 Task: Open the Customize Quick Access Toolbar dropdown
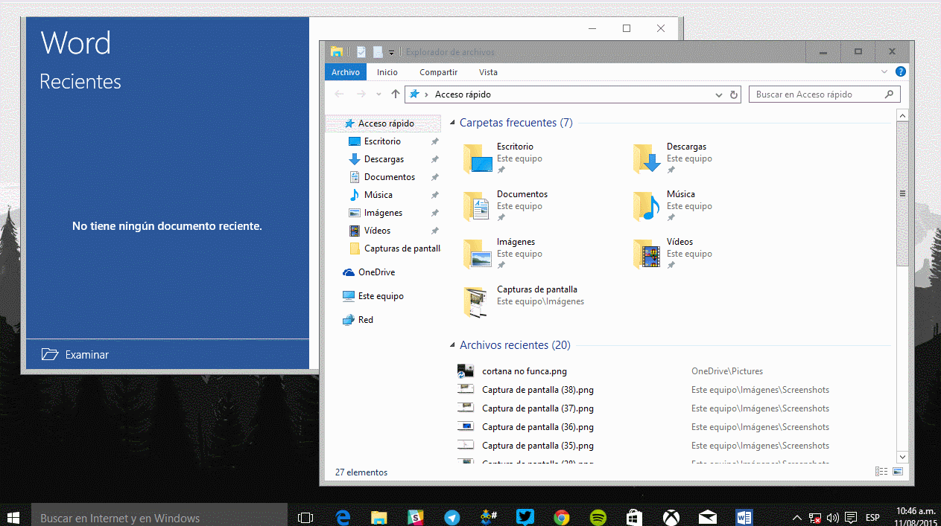click(x=392, y=52)
